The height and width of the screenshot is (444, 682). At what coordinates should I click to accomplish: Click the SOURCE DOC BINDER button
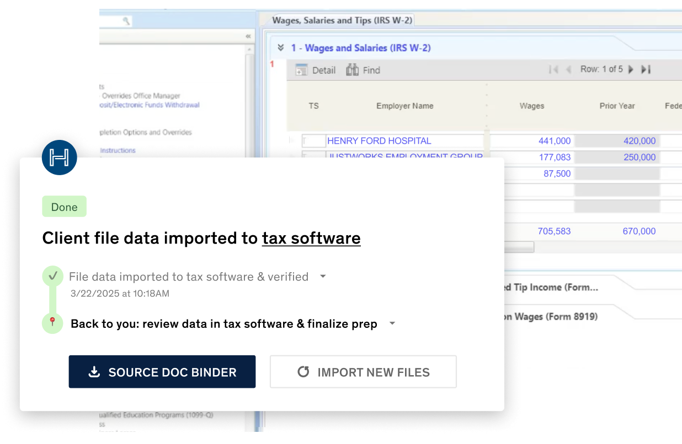click(x=162, y=372)
